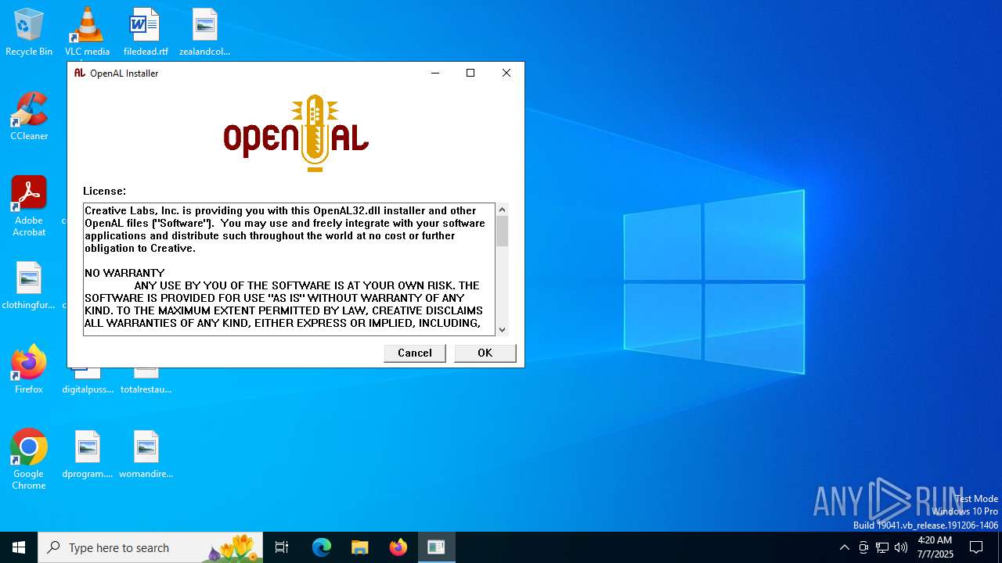The width and height of the screenshot is (1002, 563).
Task: Click inside the license text box
Action: pos(289,269)
